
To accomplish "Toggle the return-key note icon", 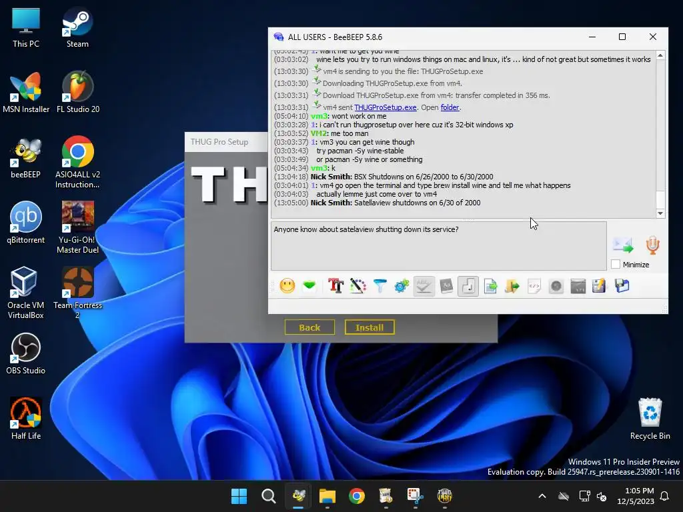I will pyautogui.click(x=468, y=286).
